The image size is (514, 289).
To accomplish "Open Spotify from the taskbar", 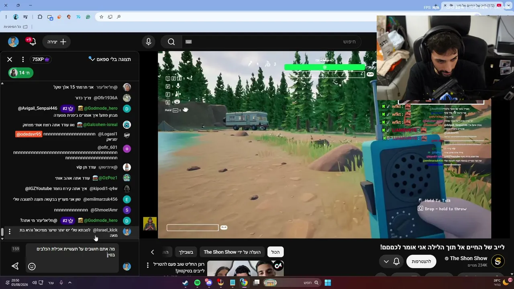I will (x=197, y=283).
